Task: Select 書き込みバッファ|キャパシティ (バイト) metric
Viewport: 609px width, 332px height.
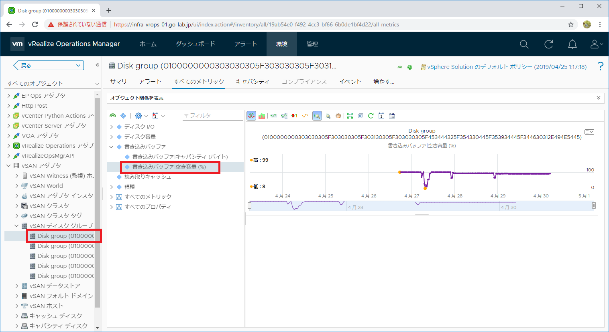Action: pos(180,157)
